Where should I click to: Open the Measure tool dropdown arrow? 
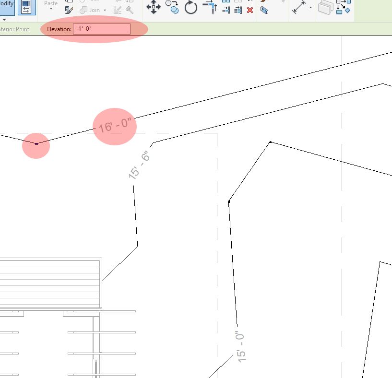coord(311,8)
